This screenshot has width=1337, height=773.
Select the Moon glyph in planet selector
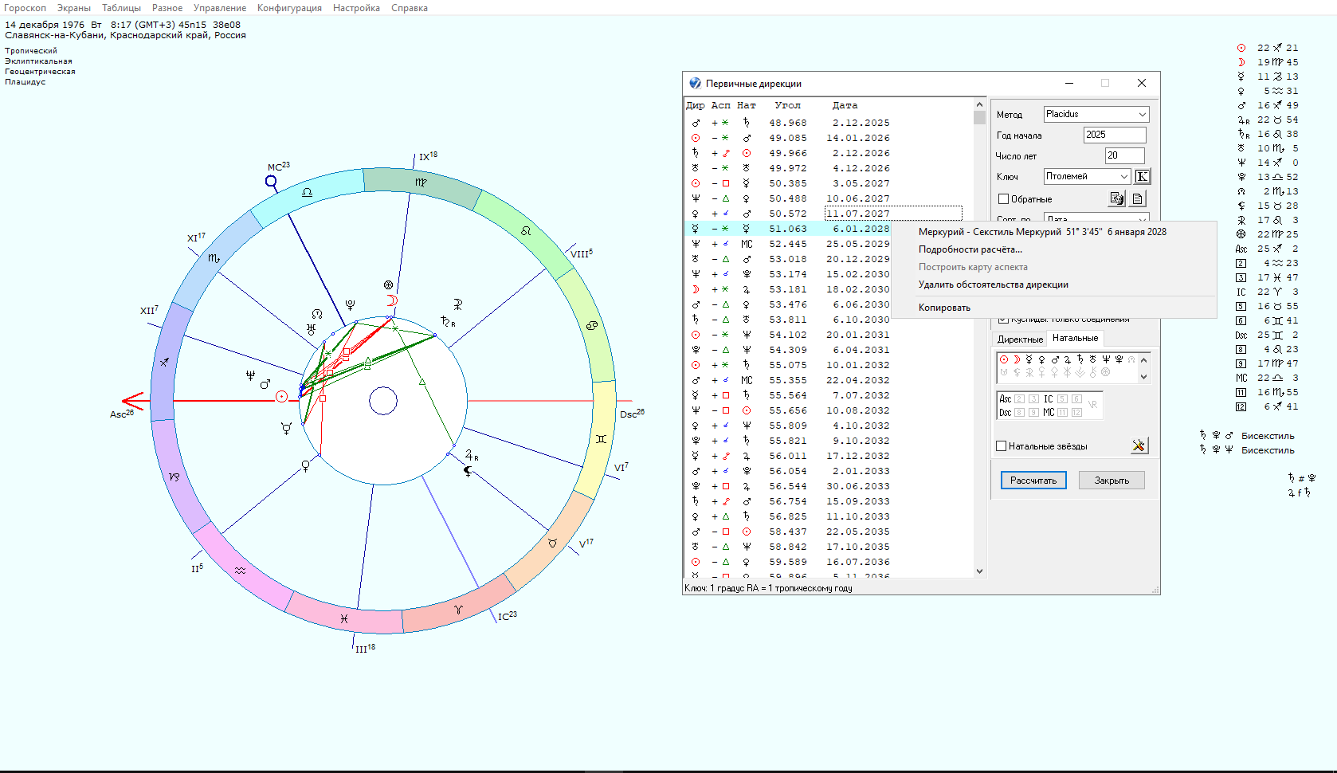pos(1017,359)
